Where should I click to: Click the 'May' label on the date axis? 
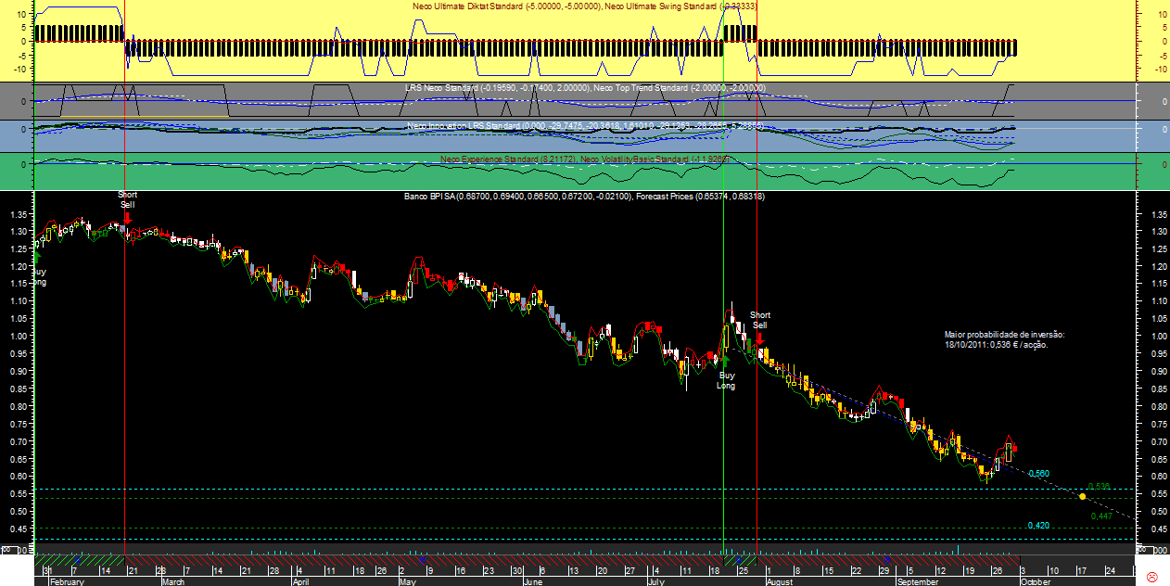408,581
